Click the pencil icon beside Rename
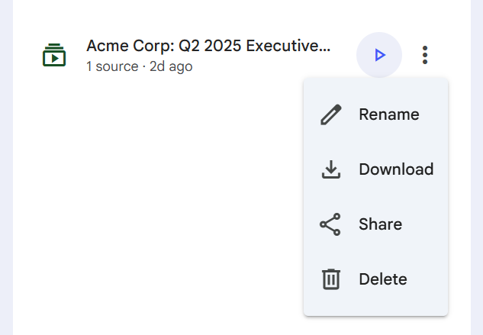The width and height of the screenshot is (483, 335). point(331,114)
